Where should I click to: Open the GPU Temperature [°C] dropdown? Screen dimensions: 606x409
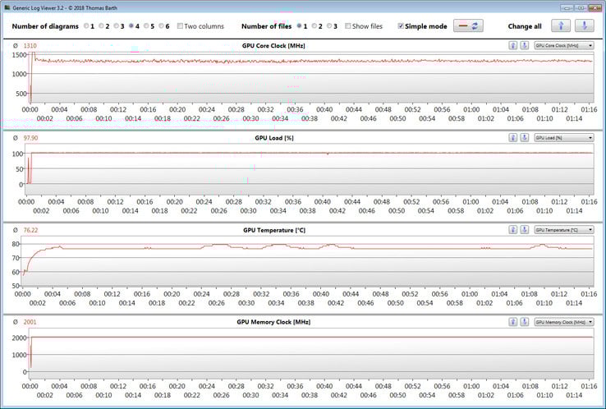[564, 230]
